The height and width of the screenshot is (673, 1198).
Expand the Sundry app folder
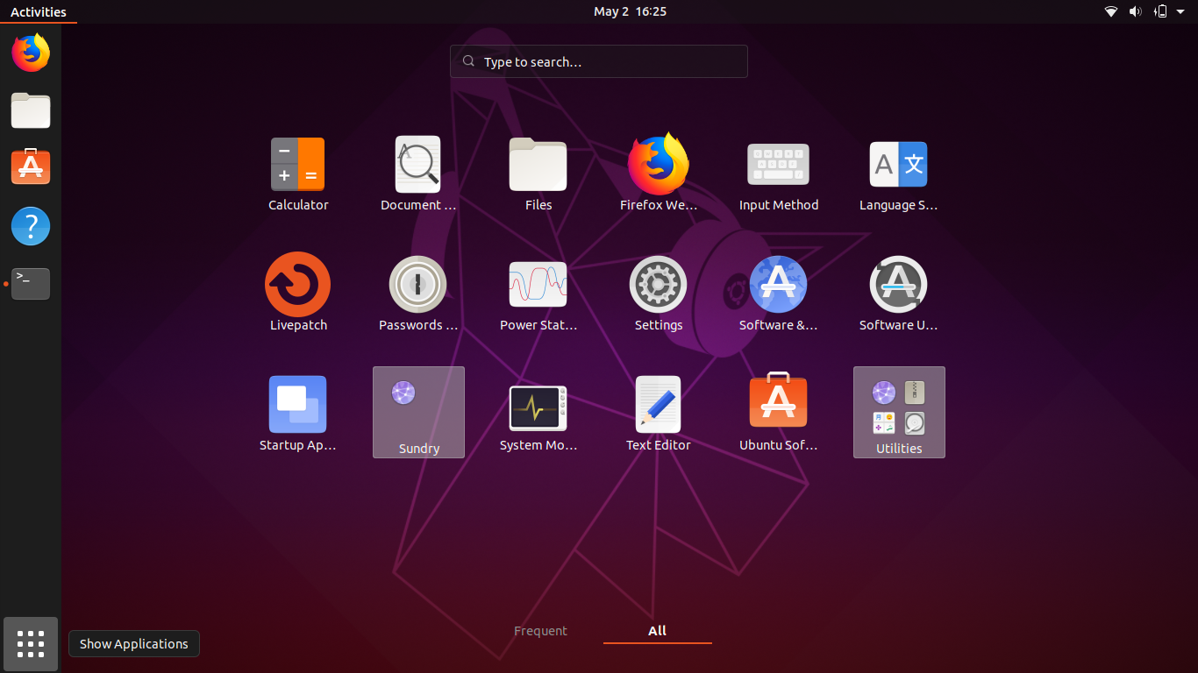pyautogui.click(x=418, y=412)
